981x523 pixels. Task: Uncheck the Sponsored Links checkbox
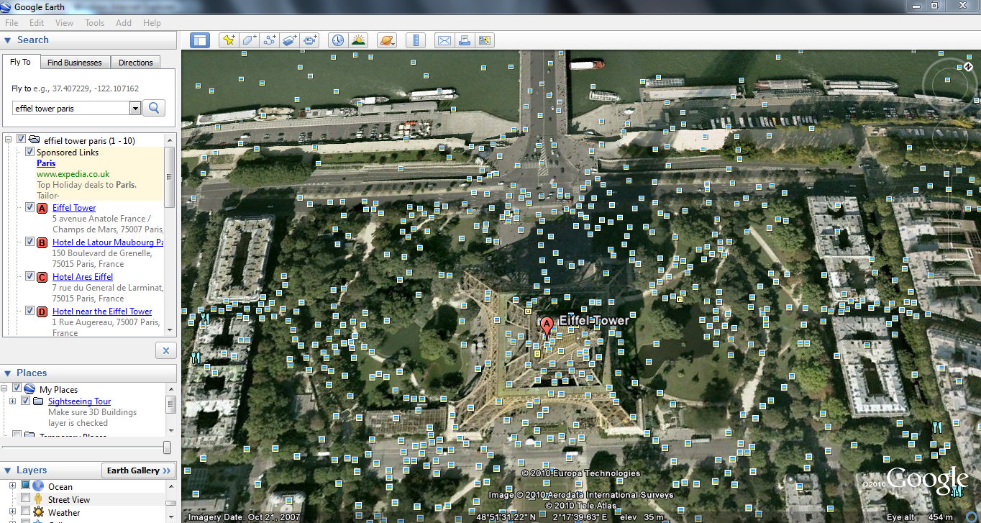coord(29,152)
